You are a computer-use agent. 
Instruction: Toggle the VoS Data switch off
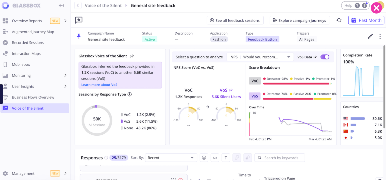tap(325, 57)
